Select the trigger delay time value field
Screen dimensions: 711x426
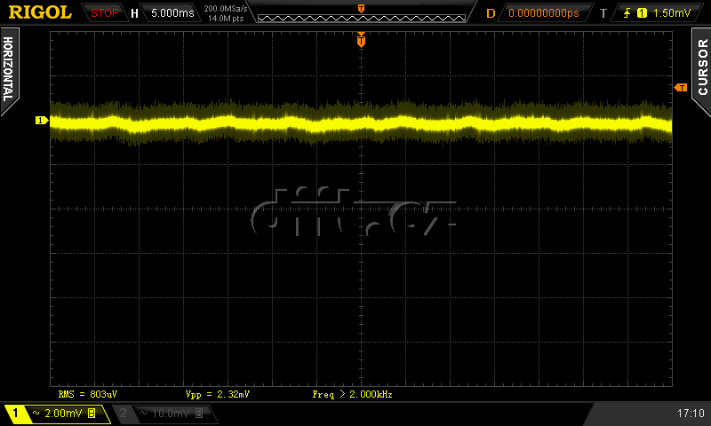[543, 13]
